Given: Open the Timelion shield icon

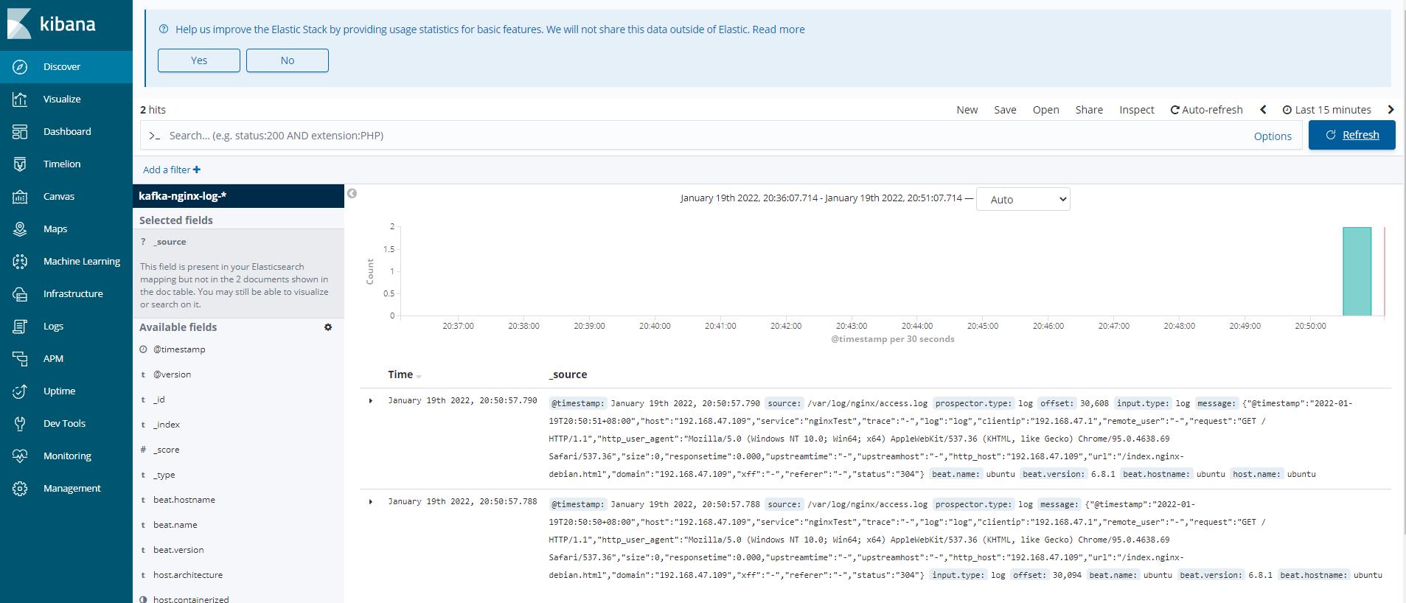Looking at the screenshot, I should 20,164.
